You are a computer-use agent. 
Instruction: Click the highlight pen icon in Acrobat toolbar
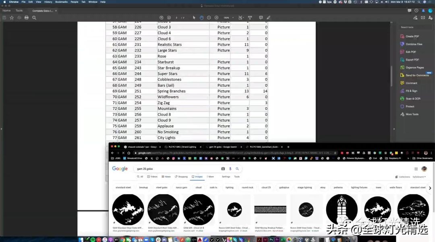268,17
